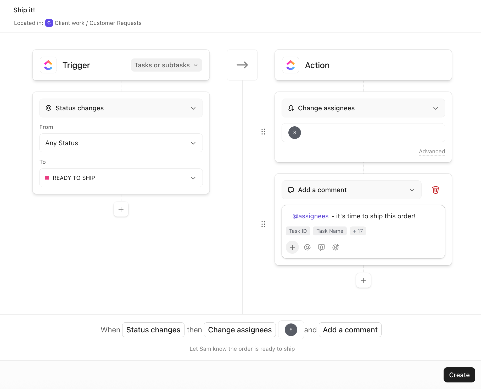Click the arrow icon between Trigger and Action

click(242, 65)
